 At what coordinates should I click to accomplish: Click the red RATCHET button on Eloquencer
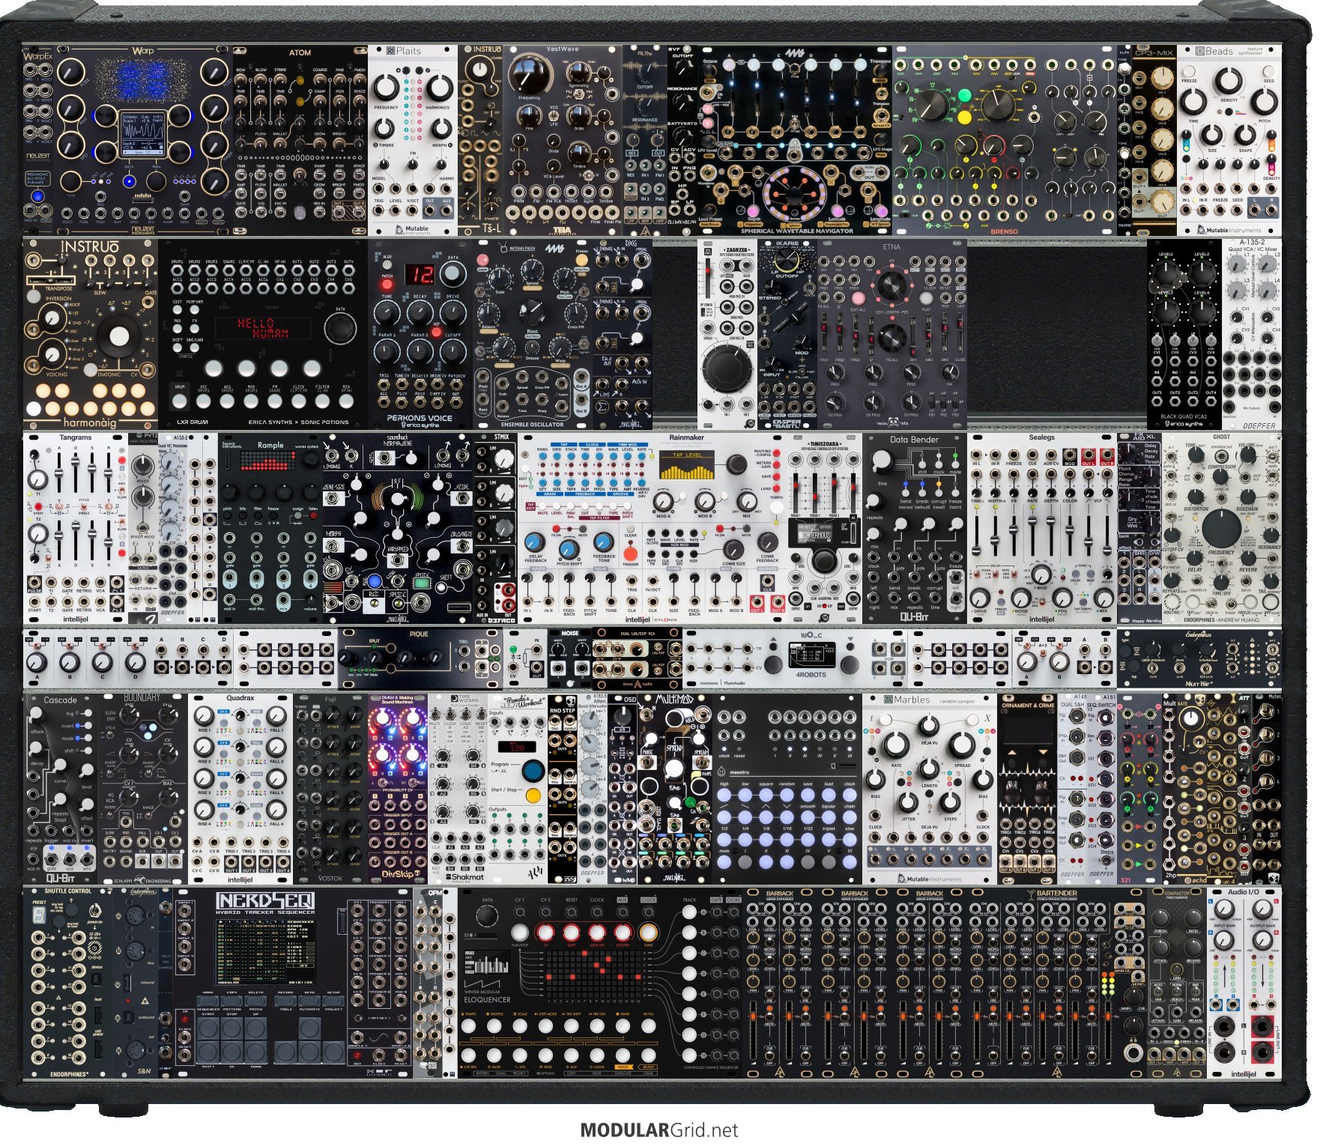click(x=623, y=934)
